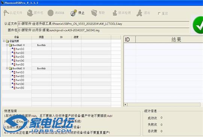Click the 版本检测 version check icon

point(115,13)
